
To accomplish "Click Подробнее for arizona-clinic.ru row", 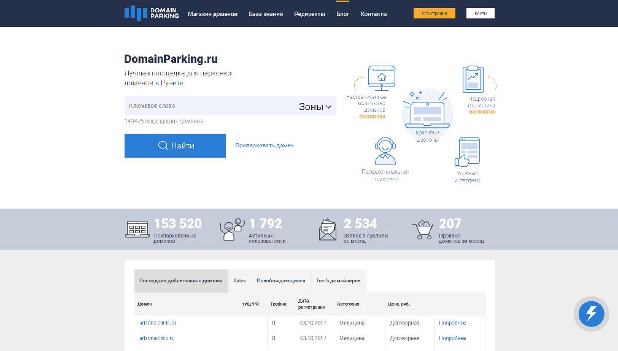I will (452, 323).
